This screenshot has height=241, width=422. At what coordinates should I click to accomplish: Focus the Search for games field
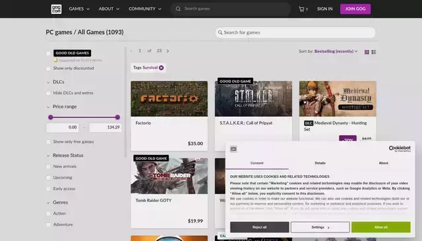pyautogui.click(x=295, y=32)
